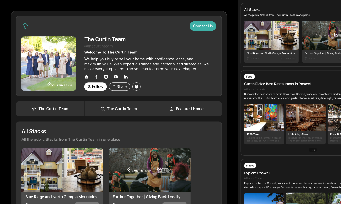Open the team group photo
Screen dimensions: 341x204
coord(49,64)
